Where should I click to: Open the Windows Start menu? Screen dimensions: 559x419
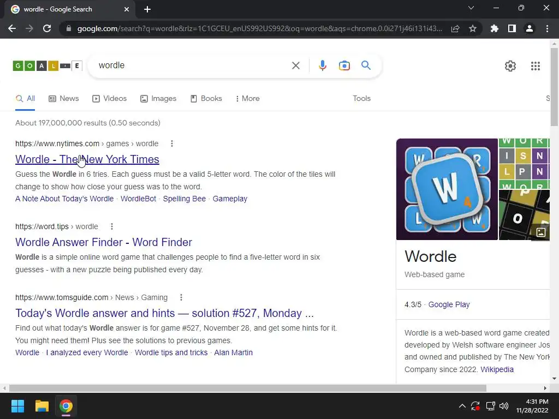pos(17,406)
